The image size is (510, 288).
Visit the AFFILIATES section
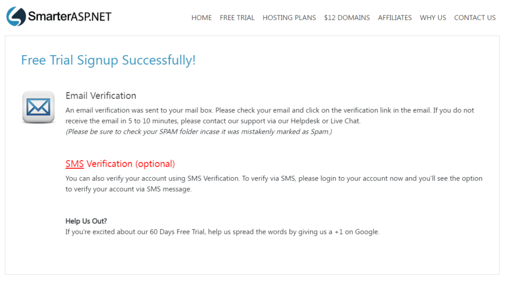click(x=394, y=17)
